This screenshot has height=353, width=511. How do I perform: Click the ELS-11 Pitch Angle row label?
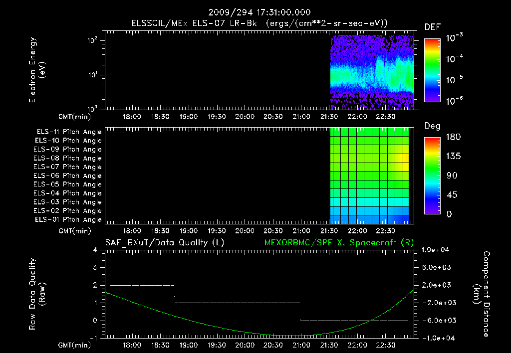coord(69,132)
